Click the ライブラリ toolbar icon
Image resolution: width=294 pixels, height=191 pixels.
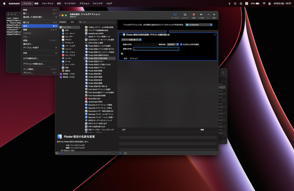click(175, 15)
